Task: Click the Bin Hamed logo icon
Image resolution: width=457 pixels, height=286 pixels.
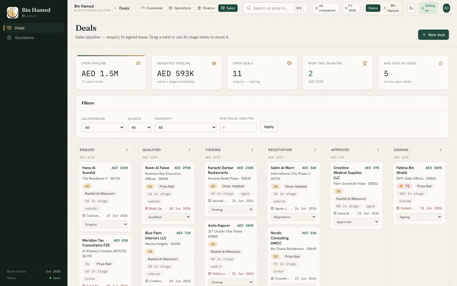Action: pyautogui.click(x=13, y=12)
